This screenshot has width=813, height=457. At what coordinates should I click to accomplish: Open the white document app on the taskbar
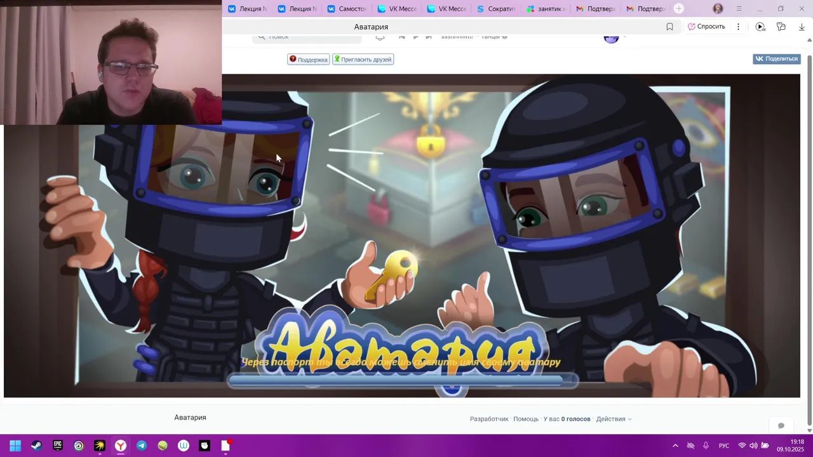225,446
